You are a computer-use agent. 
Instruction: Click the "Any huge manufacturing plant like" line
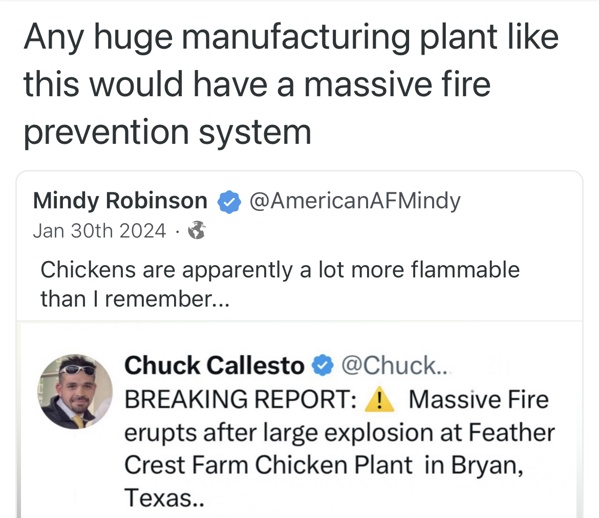pos(291,37)
